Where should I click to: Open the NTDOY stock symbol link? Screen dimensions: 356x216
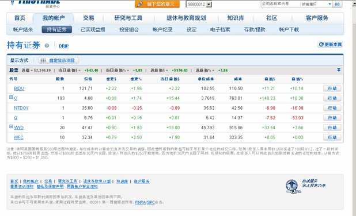point(21,108)
